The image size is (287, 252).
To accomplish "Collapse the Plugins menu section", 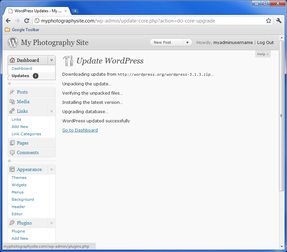I will (52, 223).
